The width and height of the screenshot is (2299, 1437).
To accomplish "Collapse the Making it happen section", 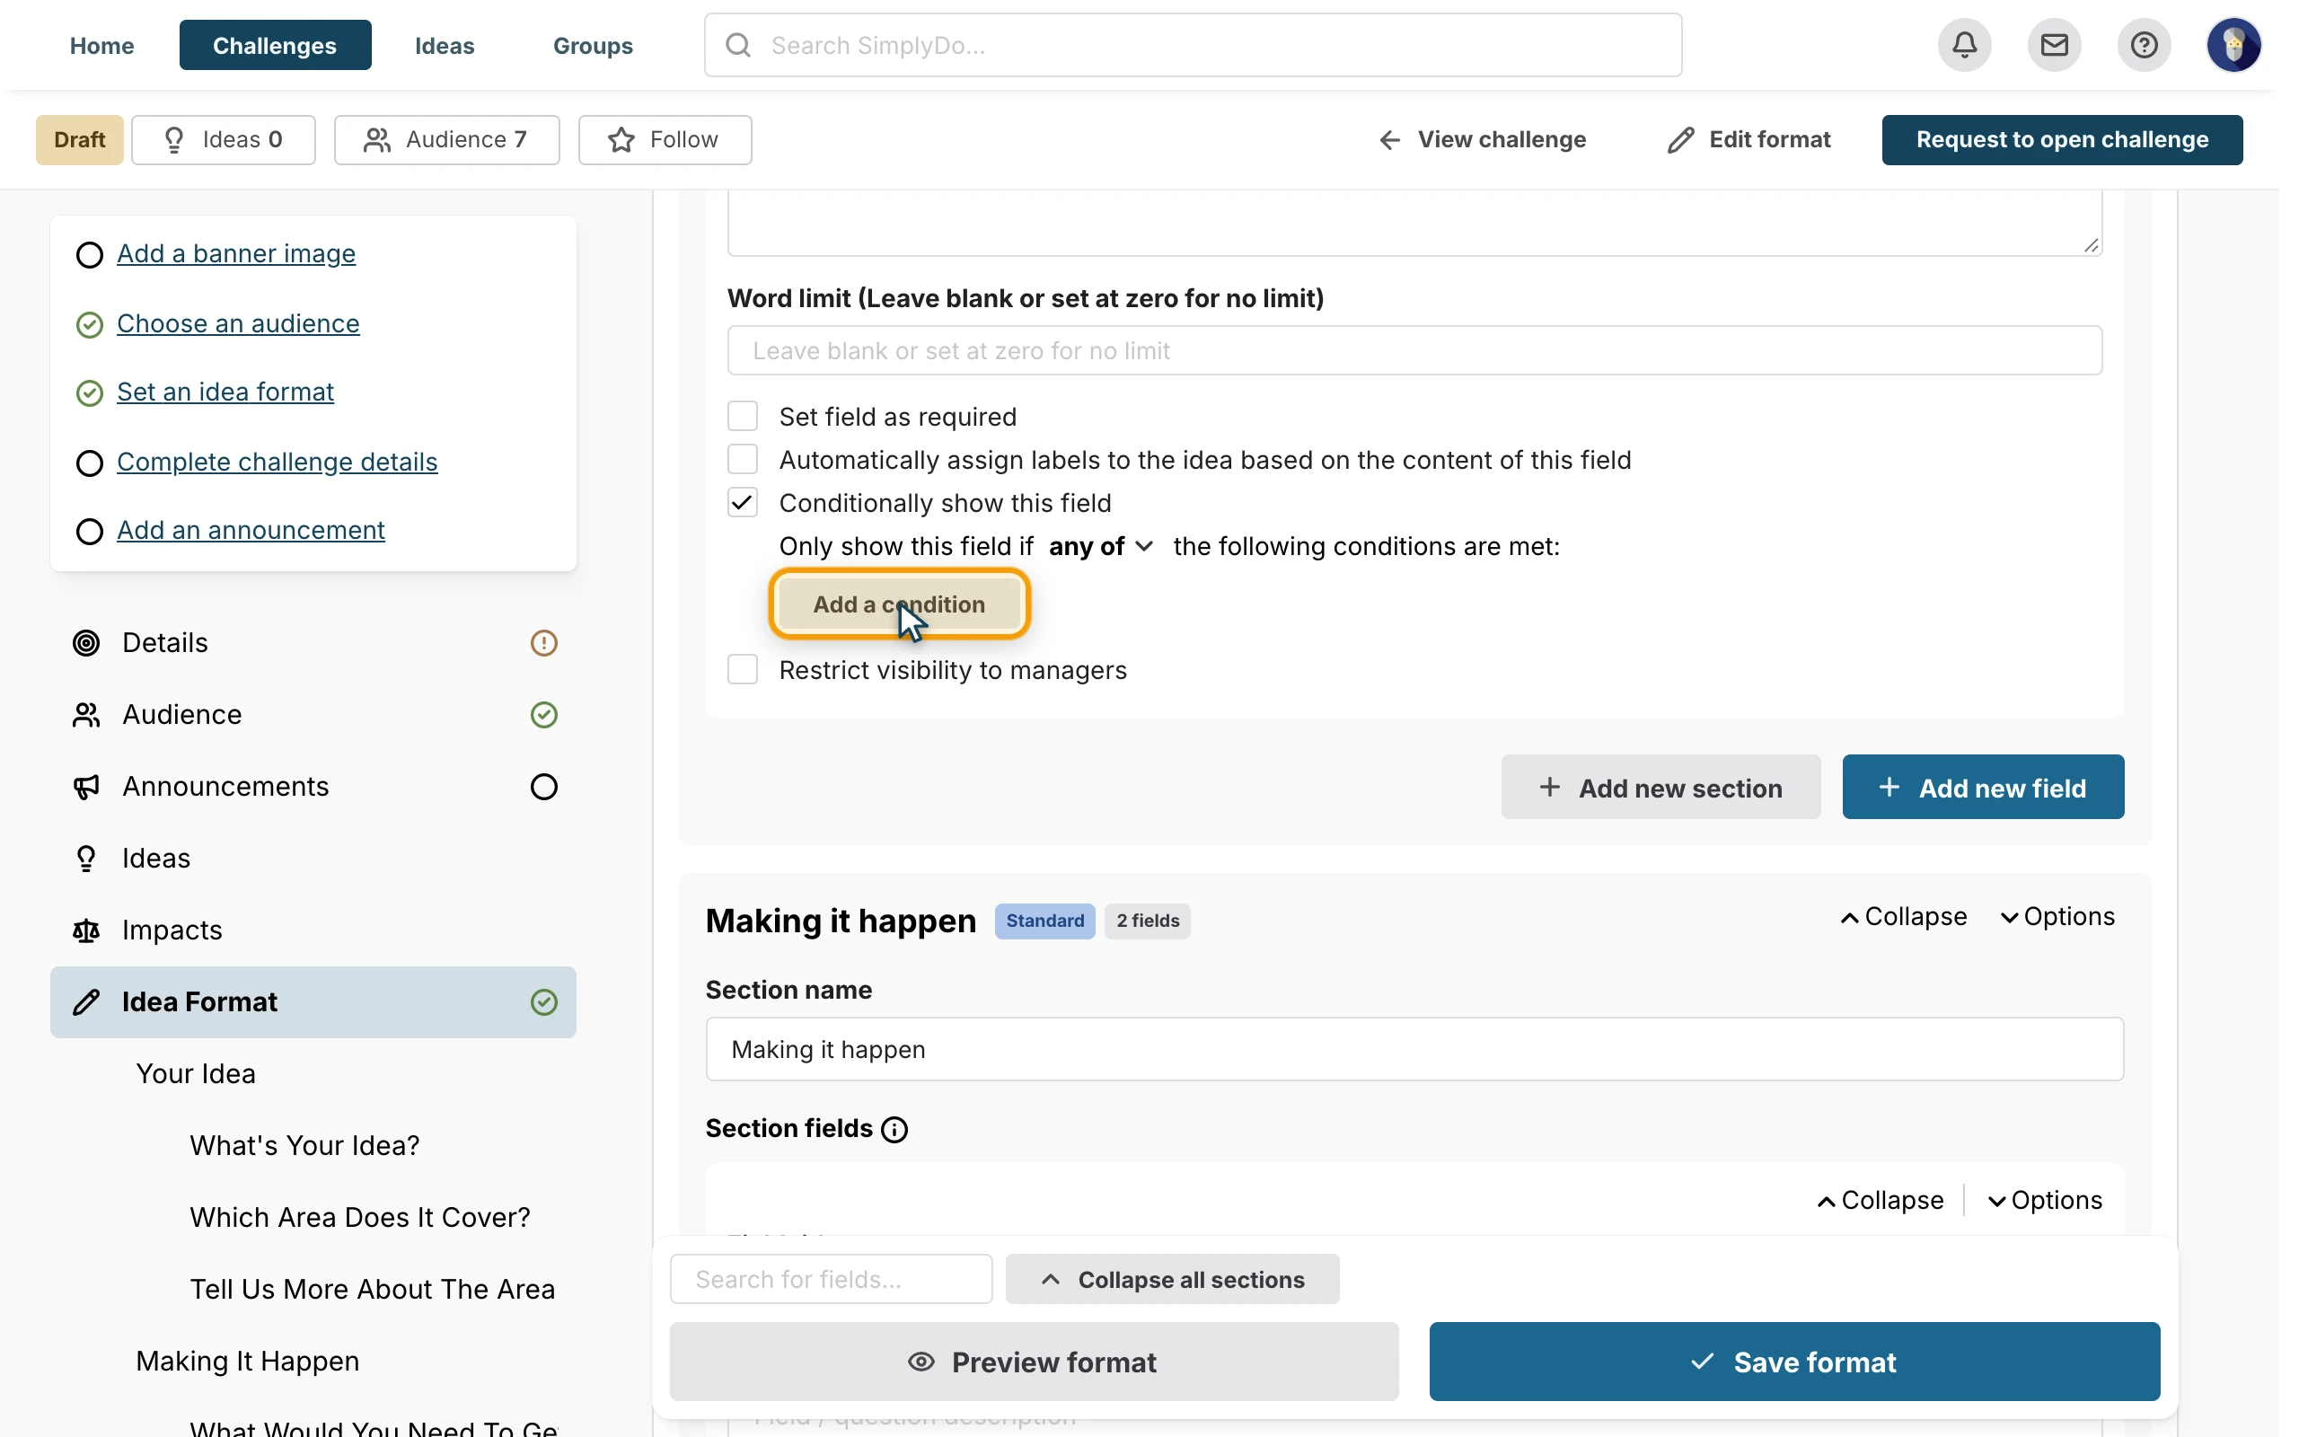I will pyautogui.click(x=1904, y=917).
